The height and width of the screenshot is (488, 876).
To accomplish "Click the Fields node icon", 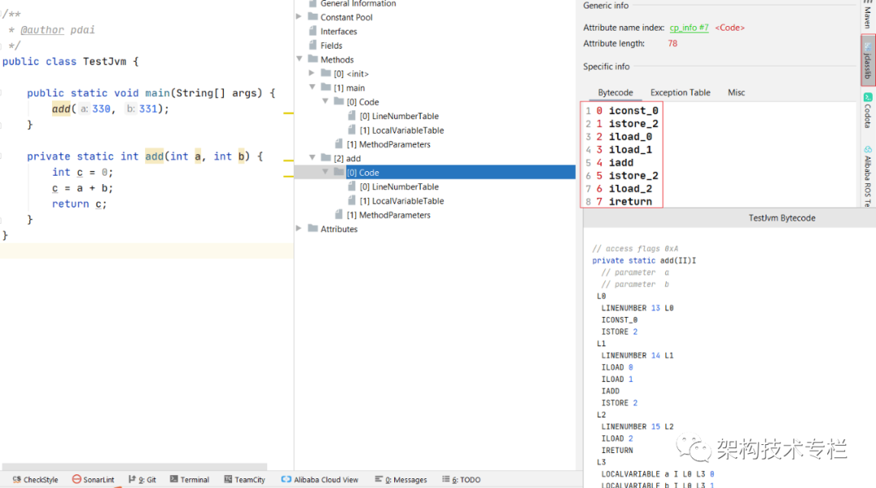I will point(313,45).
